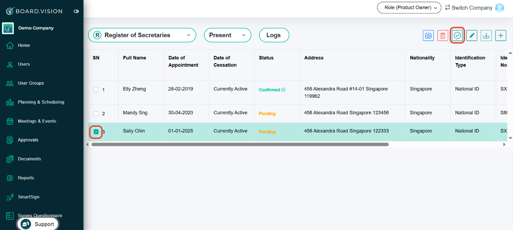Screen dimensions: 513x230
Task: Select the name Mandy Sng
Action: (x=135, y=113)
